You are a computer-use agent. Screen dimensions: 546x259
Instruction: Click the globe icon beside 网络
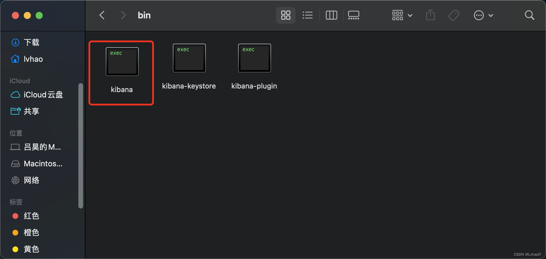coord(15,180)
